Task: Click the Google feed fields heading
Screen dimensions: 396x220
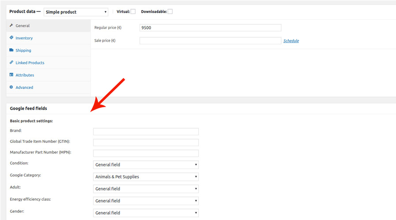Action: click(x=29, y=108)
